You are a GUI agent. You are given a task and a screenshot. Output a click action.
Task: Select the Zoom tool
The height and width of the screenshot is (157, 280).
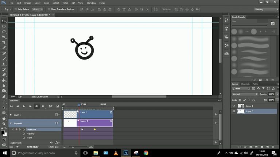pos(4,124)
